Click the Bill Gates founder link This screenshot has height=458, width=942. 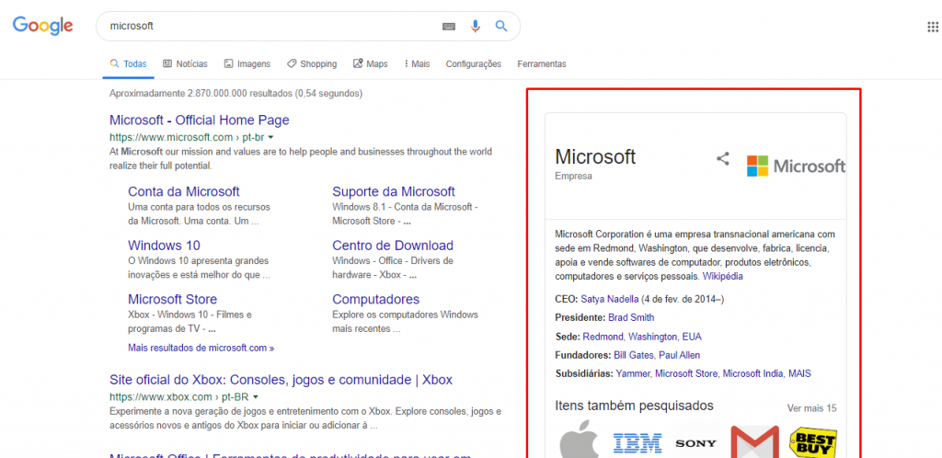(634, 355)
